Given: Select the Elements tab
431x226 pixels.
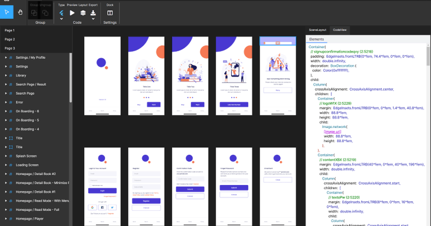Looking at the screenshot, I should click(x=316, y=39).
